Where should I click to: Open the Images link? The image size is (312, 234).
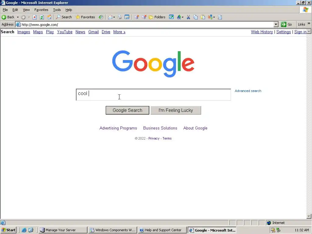point(24,32)
